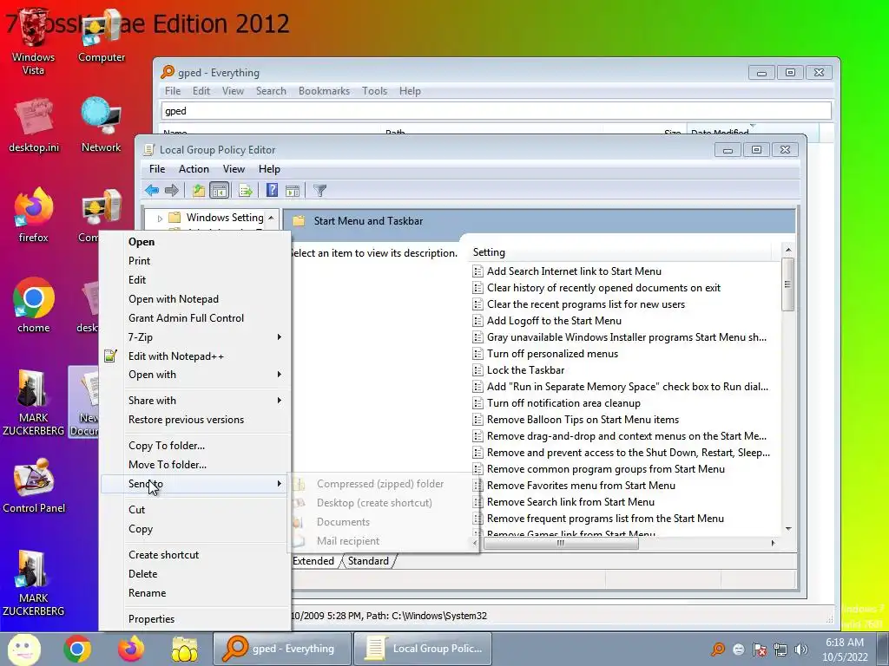Click the Send to menu entry
889x666 pixels.
pyautogui.click(x=193, y=484)
